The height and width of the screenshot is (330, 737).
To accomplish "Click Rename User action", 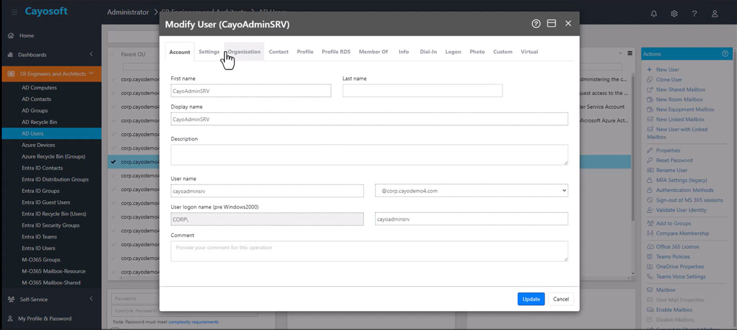I will (672, 170).
